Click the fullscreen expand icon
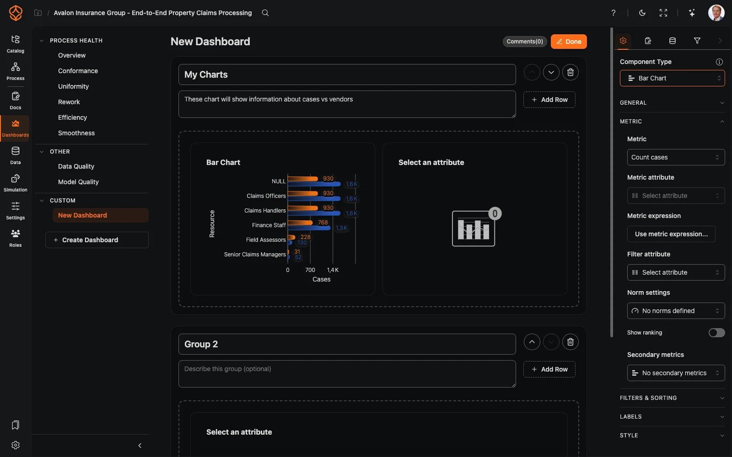 (663, 13)
